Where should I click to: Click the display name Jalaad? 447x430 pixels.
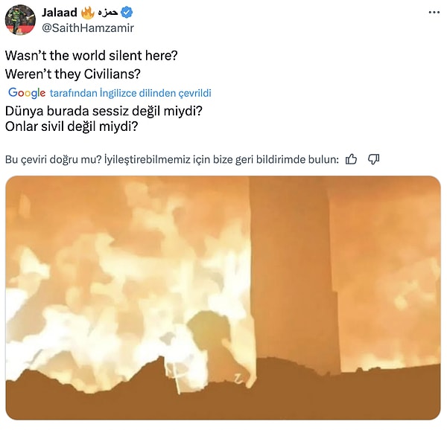click(x=60, y=13)
